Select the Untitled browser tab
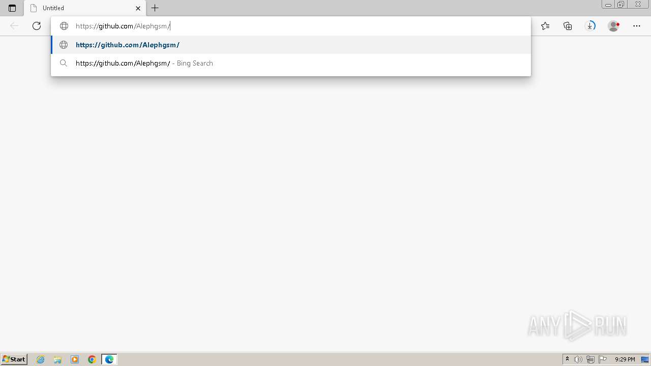The width and height of the screenshot is (651, 366). [84, 8]
